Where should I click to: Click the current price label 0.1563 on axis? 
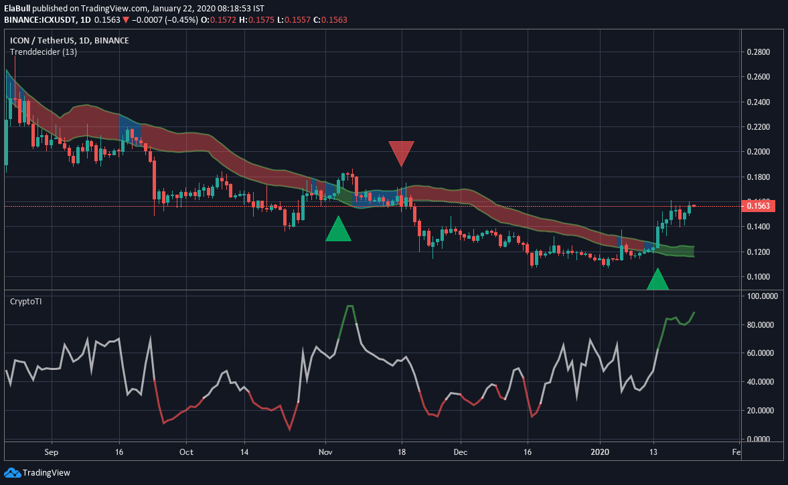coord(759,206)
